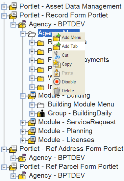Expand the Portlet - Asset Data Management node
The width and height of the screenshot is (124, 181).
pos(4,7)
